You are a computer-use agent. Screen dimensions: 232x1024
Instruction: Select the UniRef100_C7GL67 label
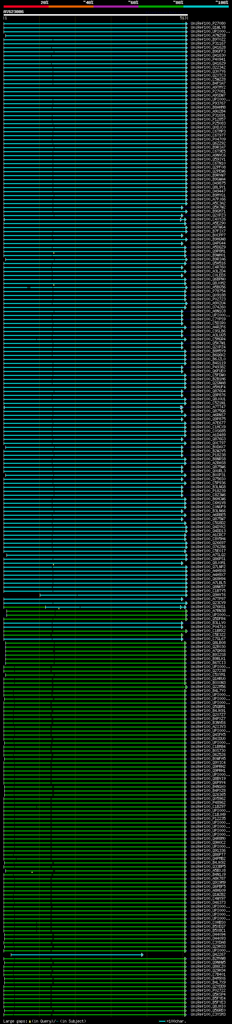(208, 639)
